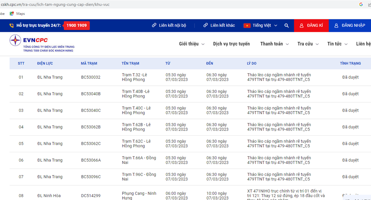This screenshot has height=200, width=371.
Task: Click the Google icon in address bar
Action: (361, 4)
